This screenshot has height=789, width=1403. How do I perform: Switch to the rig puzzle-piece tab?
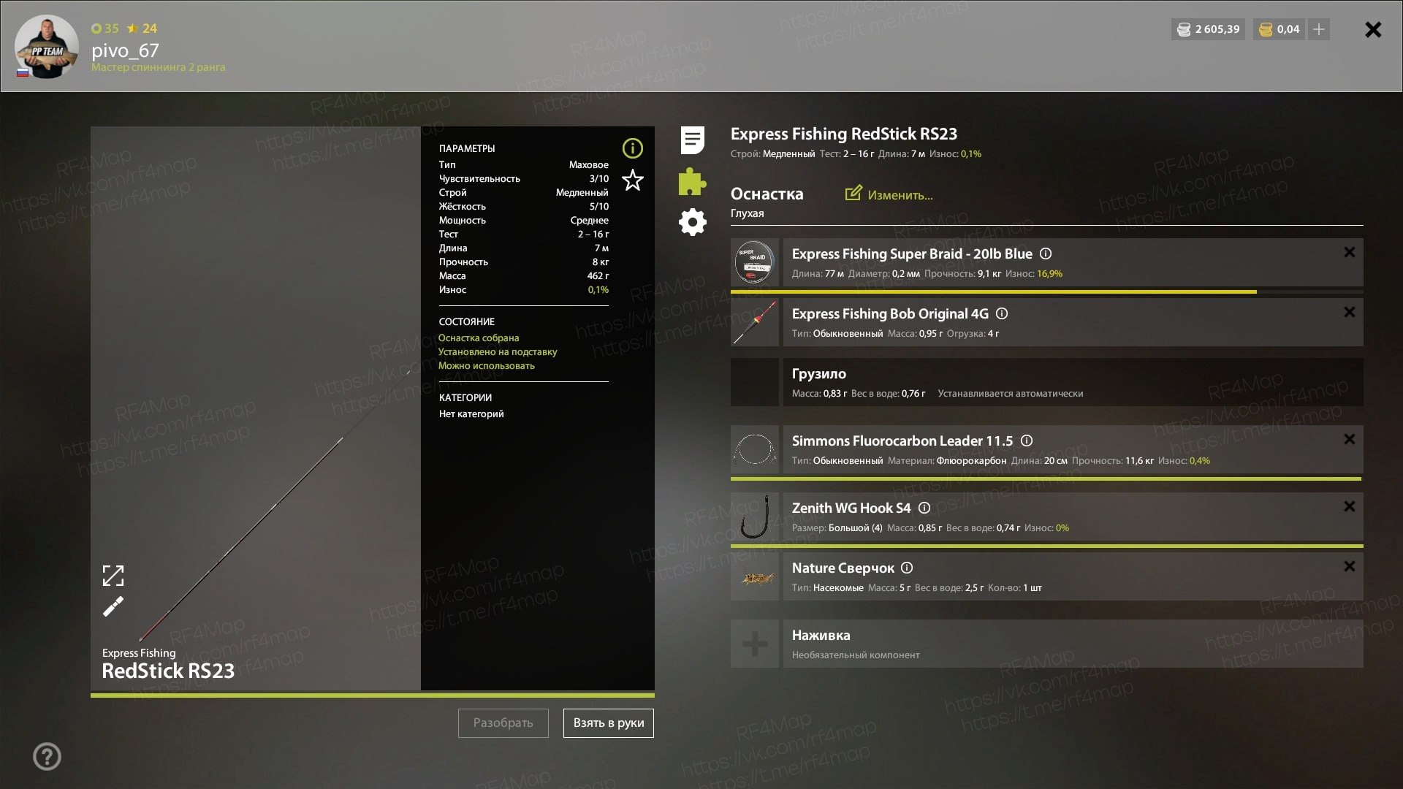point(692,181)
